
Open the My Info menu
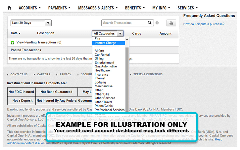pyautogui.click(x=161, y=8)
